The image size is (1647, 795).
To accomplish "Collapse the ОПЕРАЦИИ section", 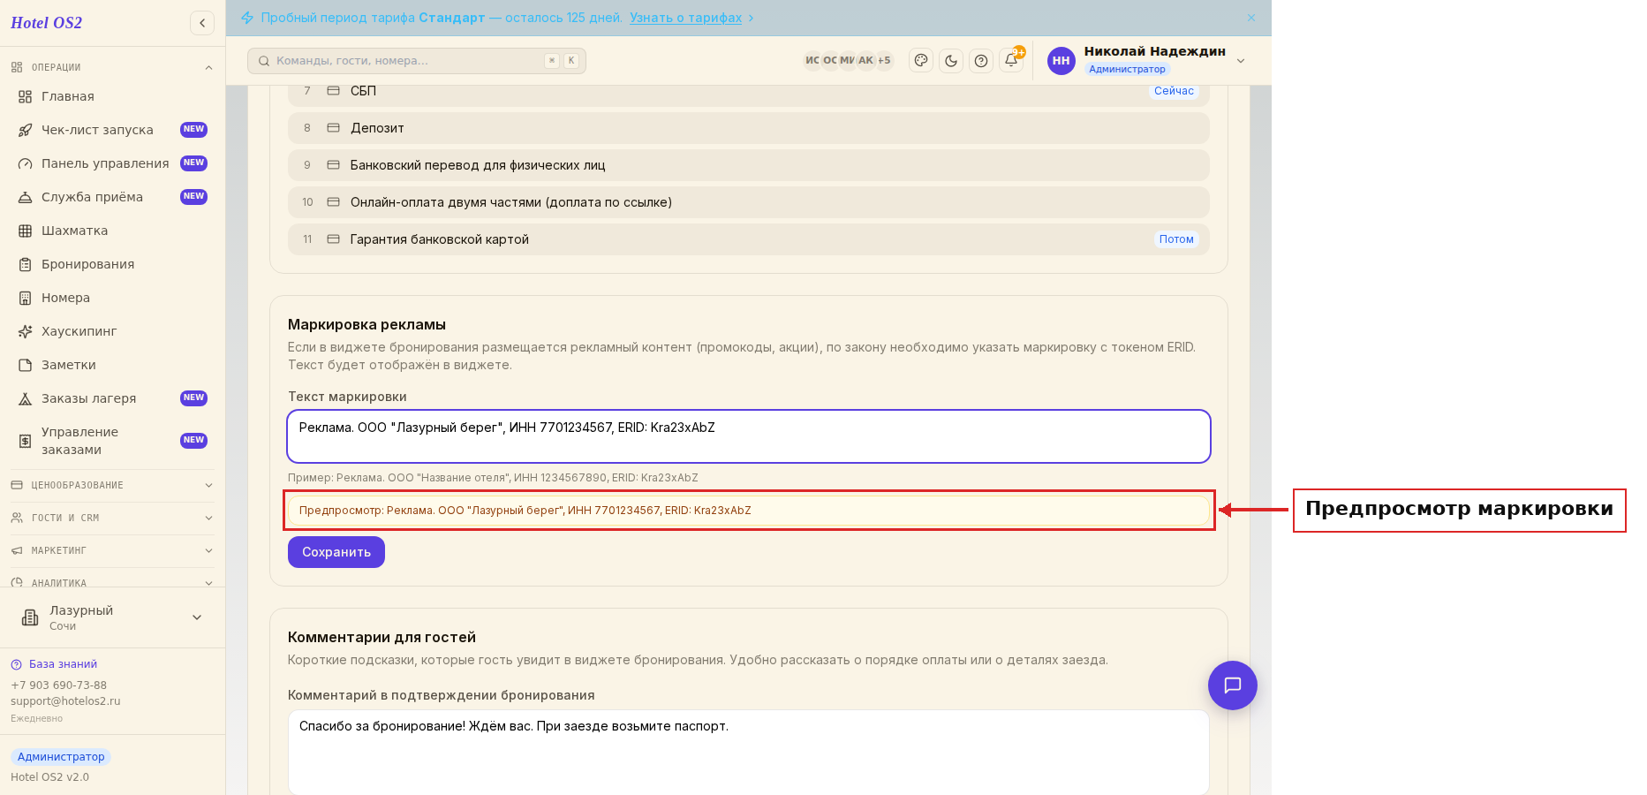I will pos(112,67).
